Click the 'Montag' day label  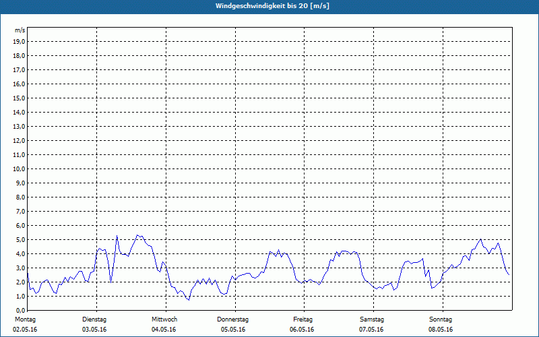pyautogui.click(x=25, y=319)
